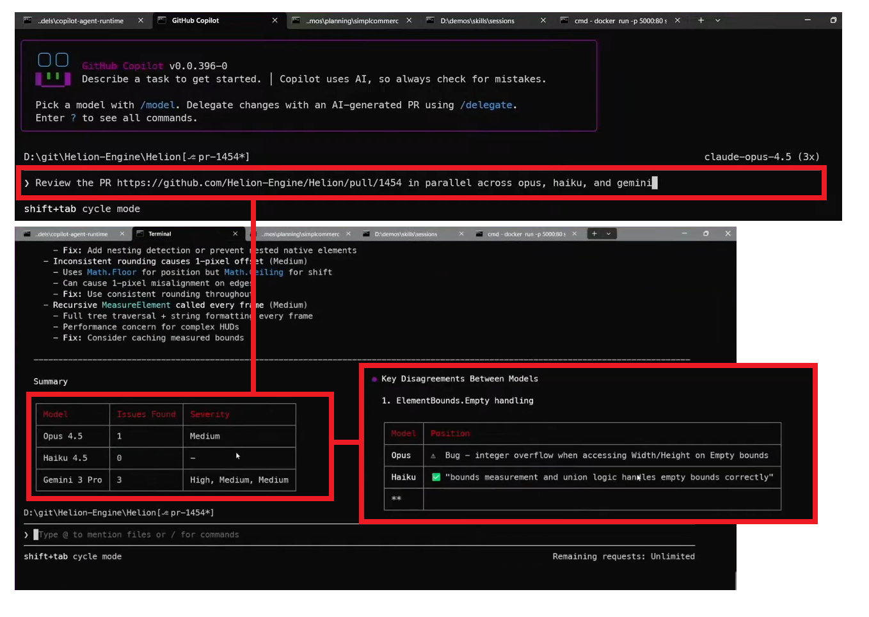Screen dimensions: 869x617
Task: Click the blue ? help shortcut text
Action: [74, 118]
